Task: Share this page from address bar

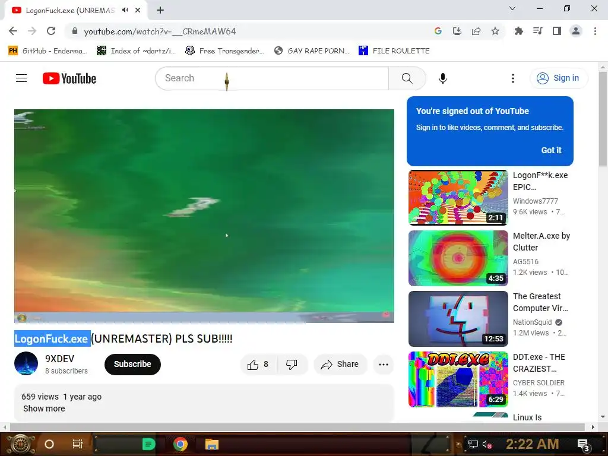Action: 476,31
